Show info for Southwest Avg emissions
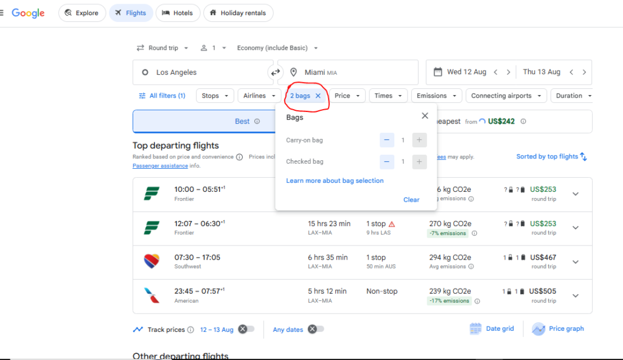This screenshot has height=360, width=623. [471, 267]
